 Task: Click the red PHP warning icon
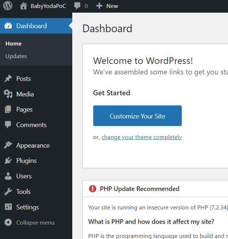[x=93, y=189]
